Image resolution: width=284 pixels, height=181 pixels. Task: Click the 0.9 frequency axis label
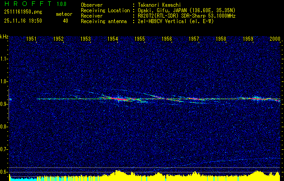coord(4,104)
